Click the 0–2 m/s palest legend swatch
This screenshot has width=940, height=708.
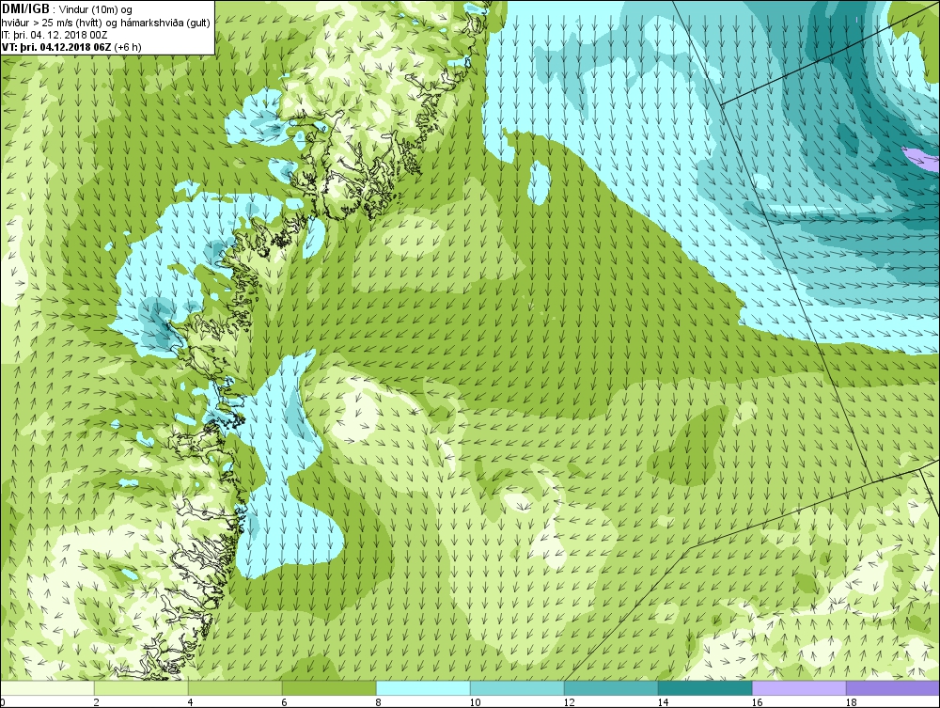(x=47, y=688)
